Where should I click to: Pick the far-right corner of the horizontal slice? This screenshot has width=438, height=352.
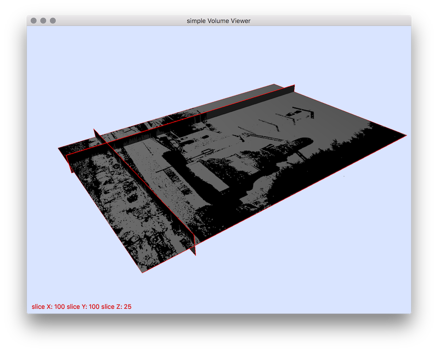pos(406,136)
